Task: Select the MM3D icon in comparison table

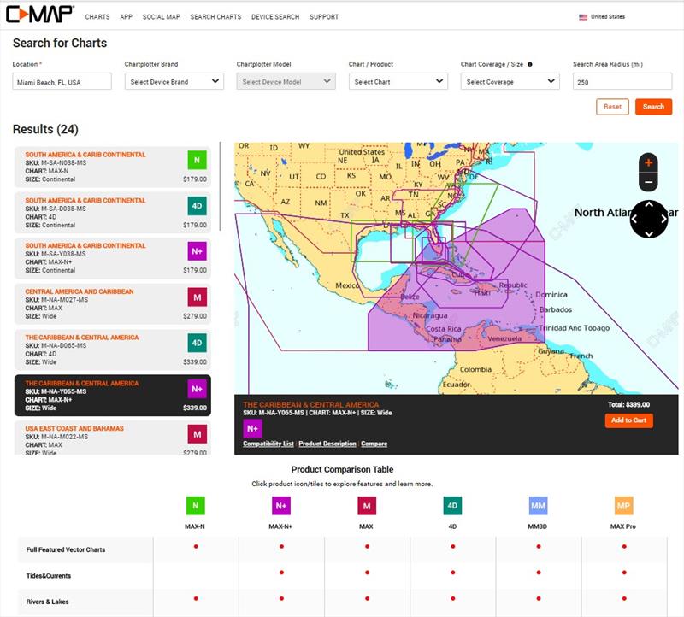Action: (x=538, y=506)
